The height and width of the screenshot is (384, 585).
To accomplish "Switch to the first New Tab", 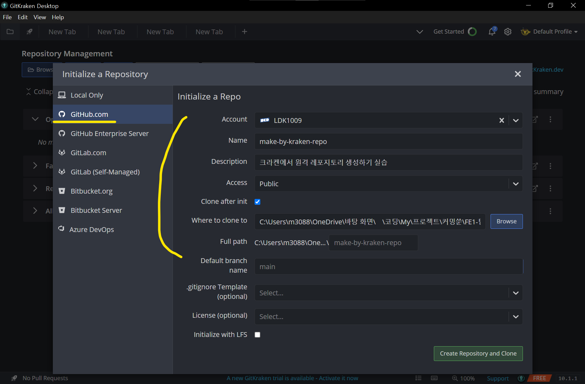I will coord(62,32).
